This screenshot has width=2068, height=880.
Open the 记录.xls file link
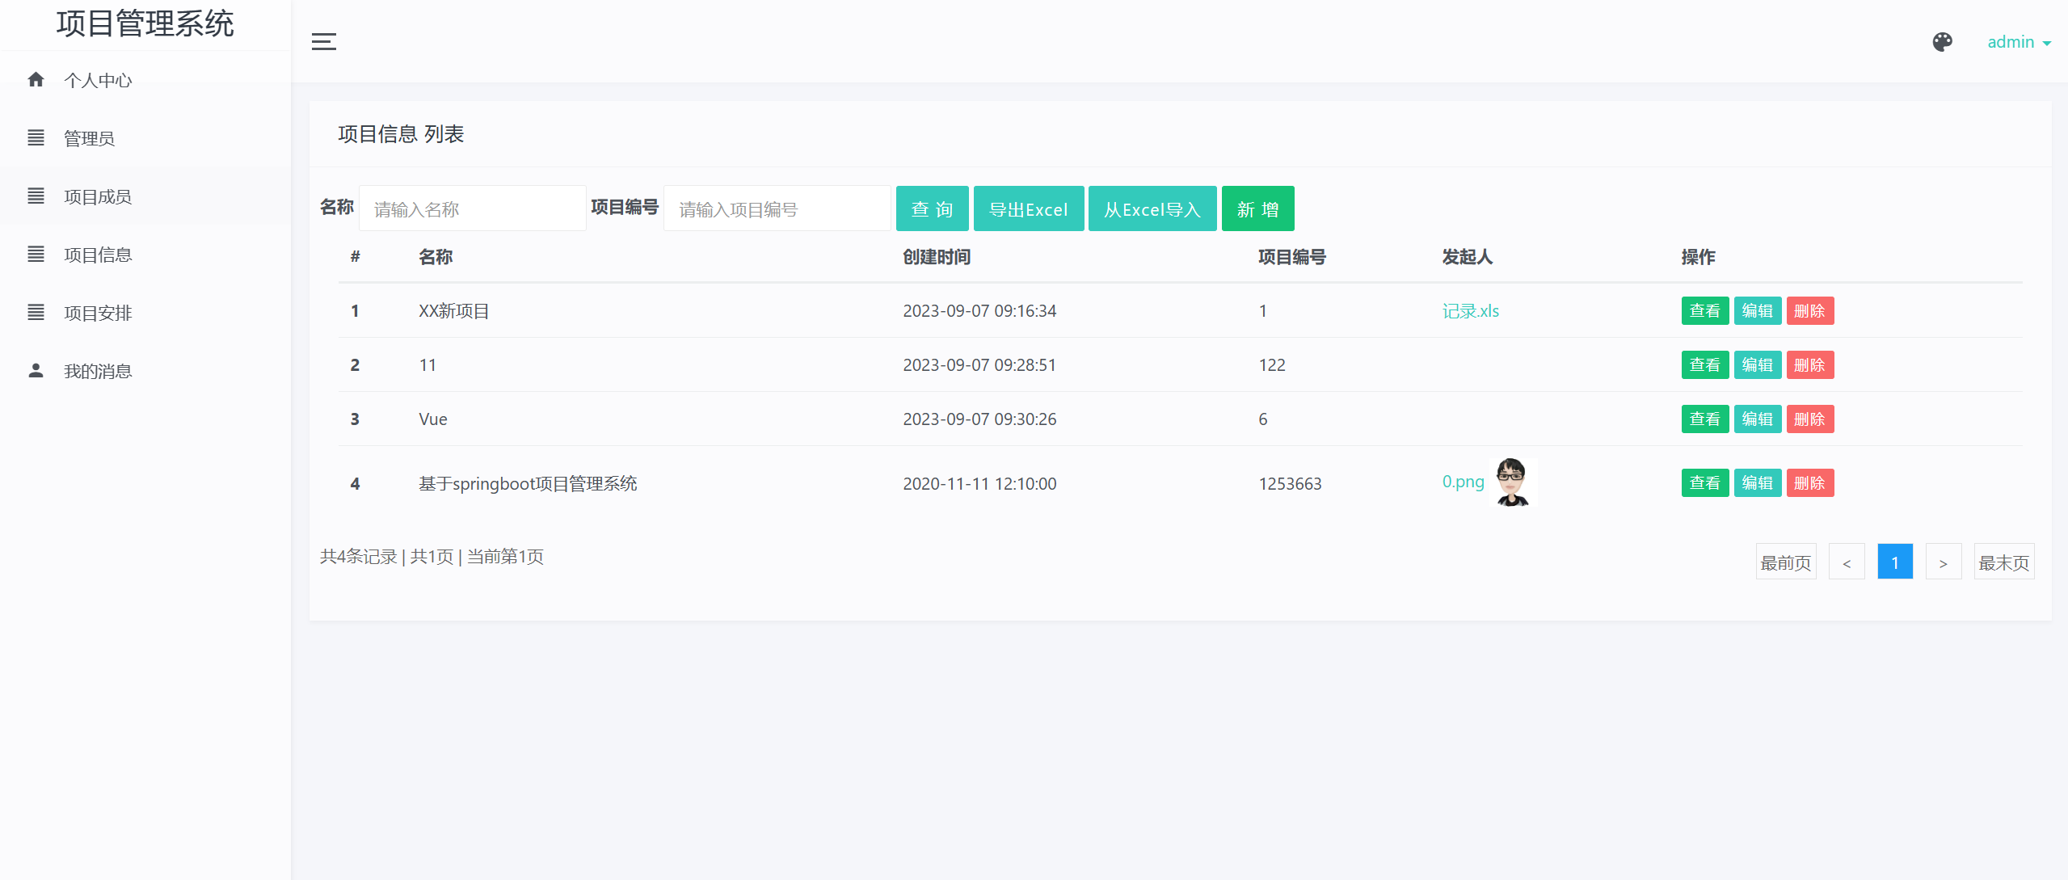click(1470, 311)
